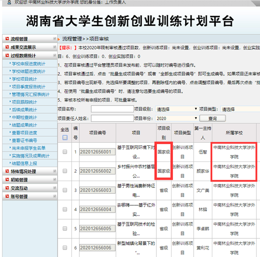Collapse the 过程数据统计 section arrow
260x257 pixels.
point(54,56)
